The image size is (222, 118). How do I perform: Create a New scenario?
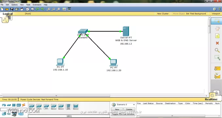tap(117, 110)
